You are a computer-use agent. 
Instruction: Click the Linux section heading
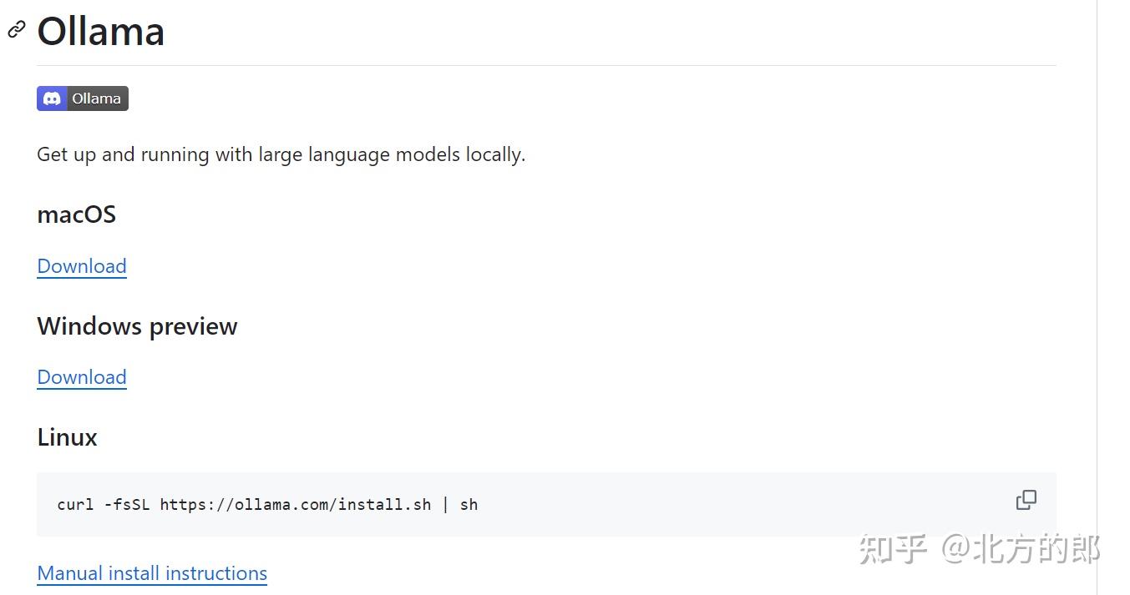click(67, 436)
